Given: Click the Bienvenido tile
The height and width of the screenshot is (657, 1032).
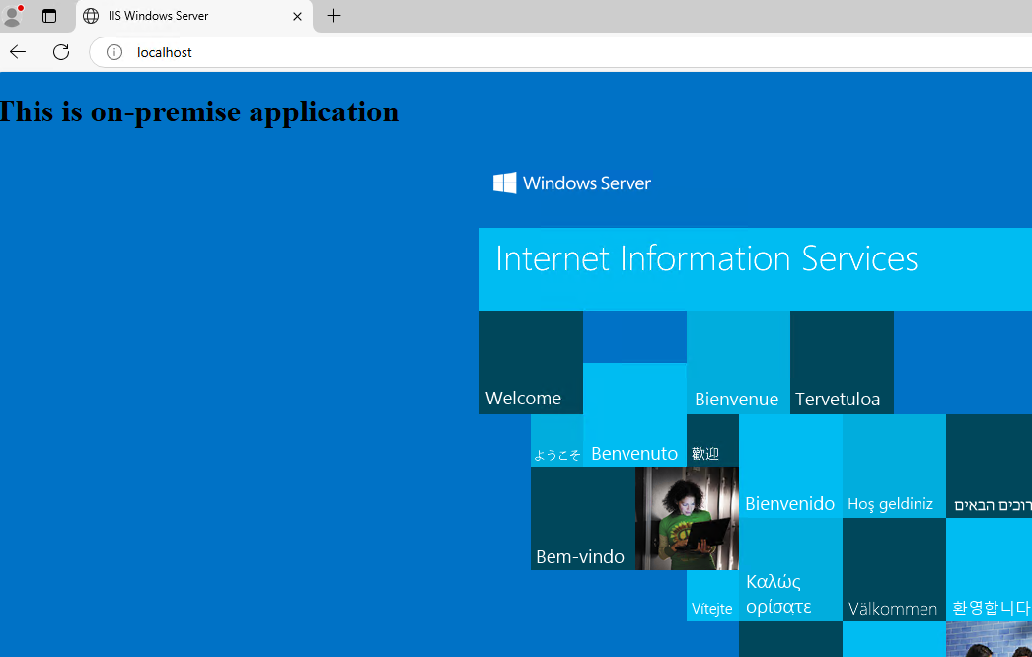Looking at the screenshot, I should tap(790, 466).
